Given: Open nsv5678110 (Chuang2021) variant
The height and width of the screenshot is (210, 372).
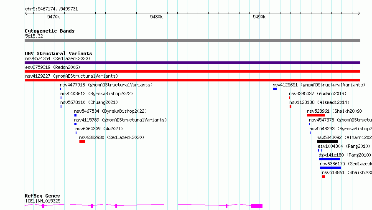Looking at the screenshot, I should (89, 102).
